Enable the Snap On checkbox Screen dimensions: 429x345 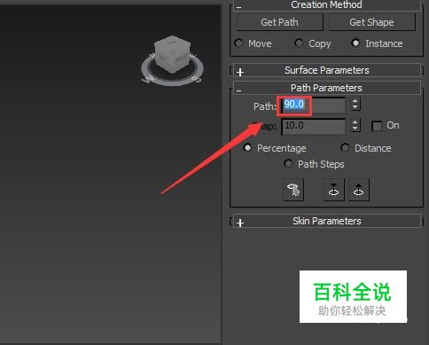pyautogui.click(x=377, y=126)
